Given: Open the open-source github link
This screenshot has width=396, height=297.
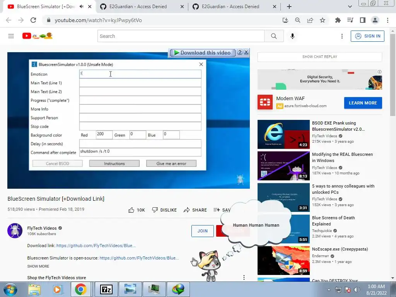Looking at the screenshot, I should point(139,258).
